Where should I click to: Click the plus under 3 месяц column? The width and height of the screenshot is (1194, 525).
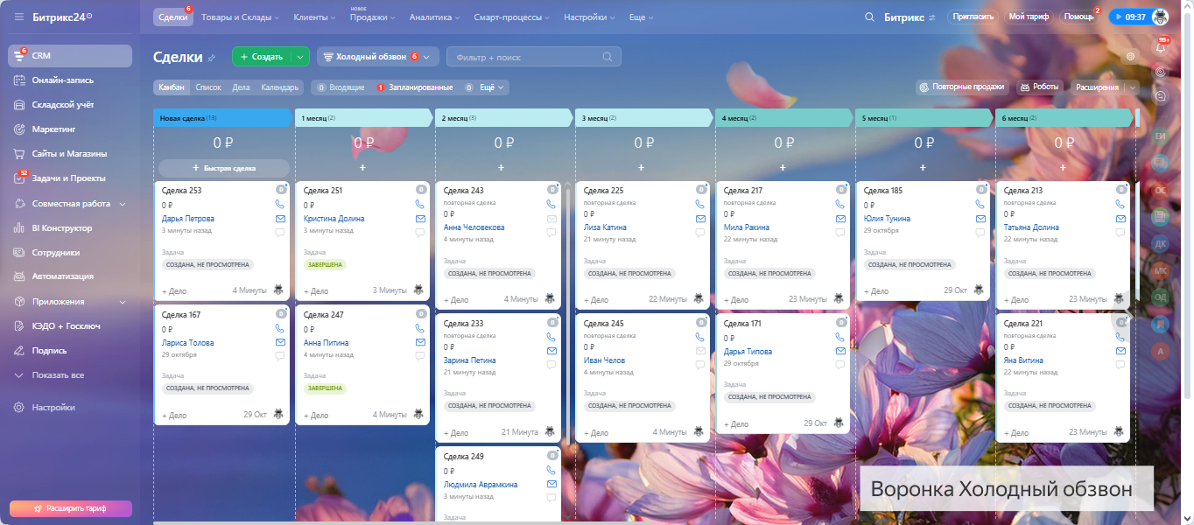click(642, 167)
